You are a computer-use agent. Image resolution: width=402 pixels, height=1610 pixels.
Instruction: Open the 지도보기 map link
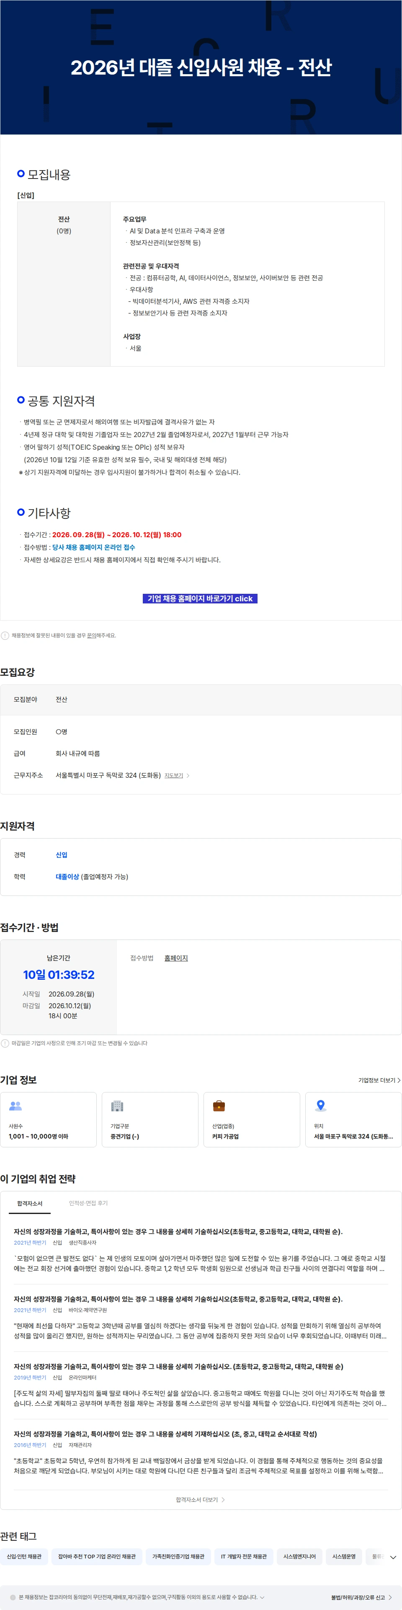pyautogui.click(x=173, y=775)
